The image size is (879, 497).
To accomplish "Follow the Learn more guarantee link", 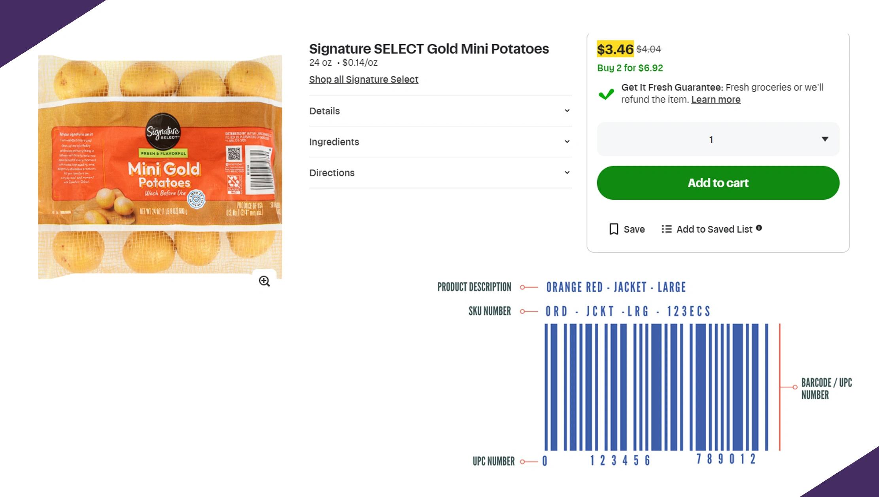I will 716,100.
